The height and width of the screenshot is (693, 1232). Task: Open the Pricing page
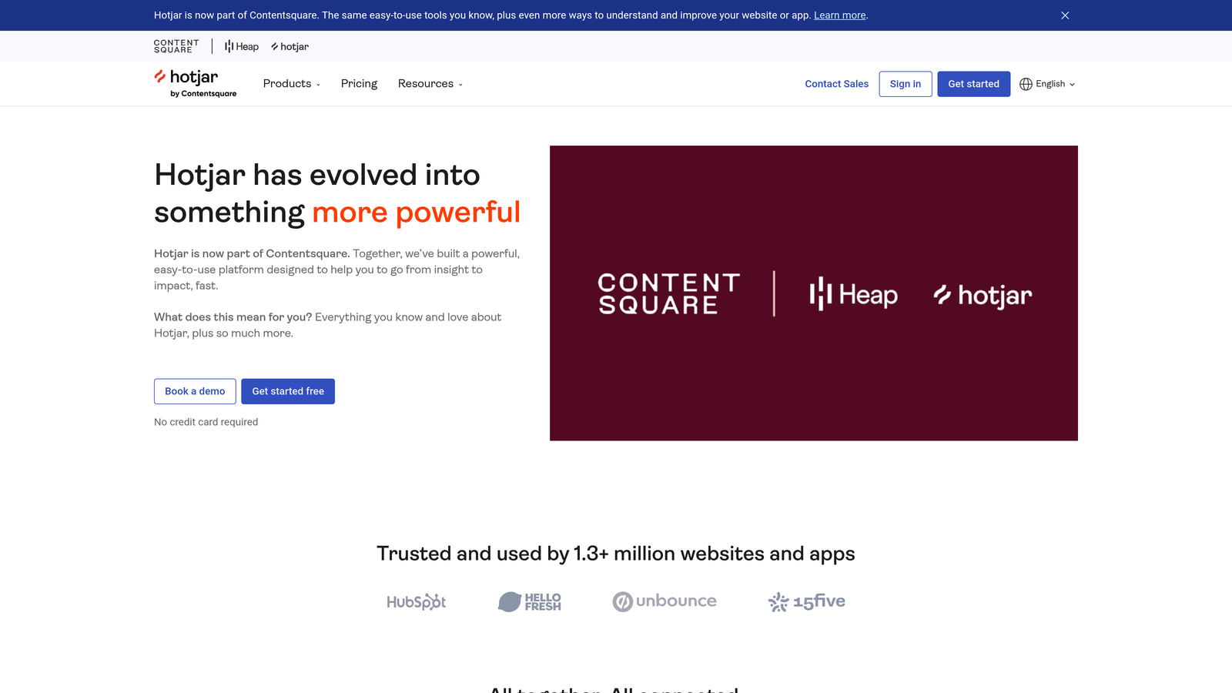[x=359, y=83]
